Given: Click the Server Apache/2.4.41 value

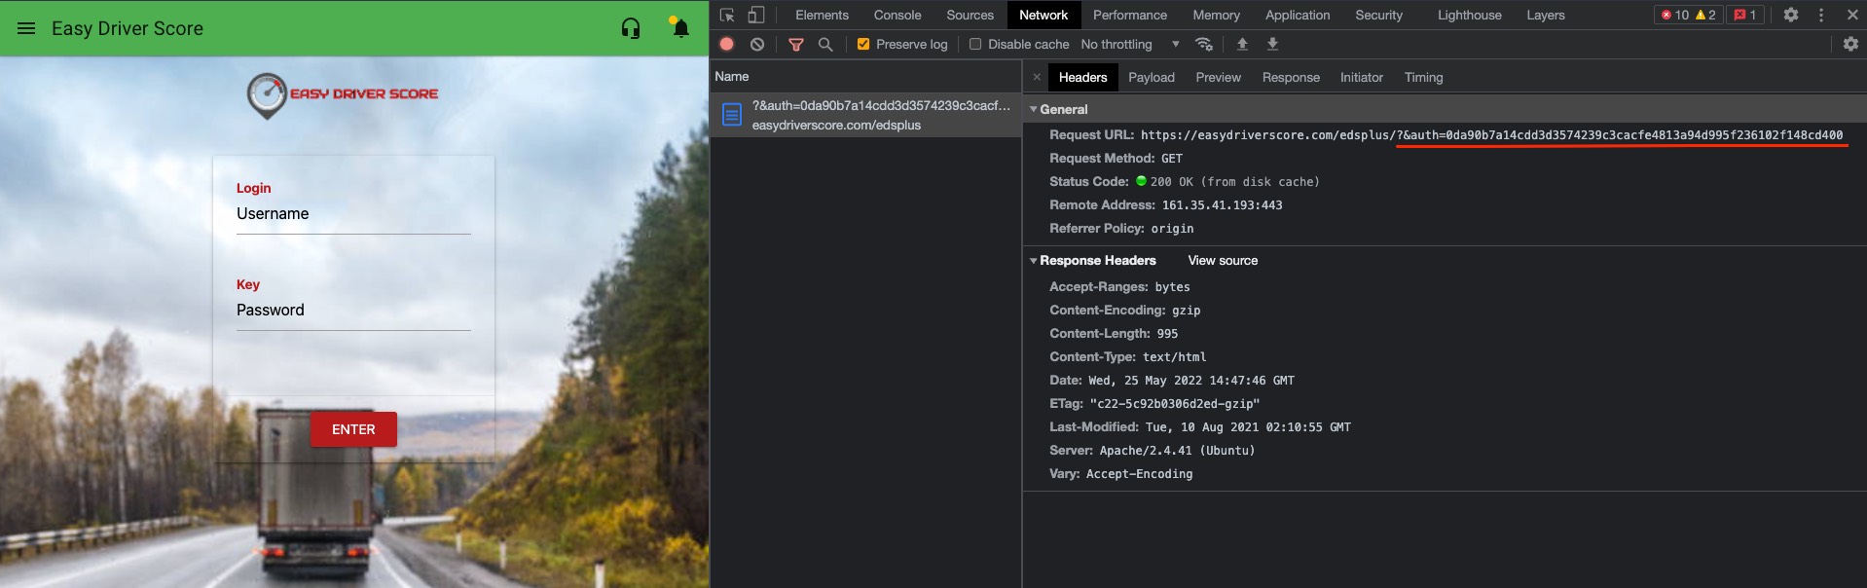Looking at the screenshot, I should [1177, 451].
